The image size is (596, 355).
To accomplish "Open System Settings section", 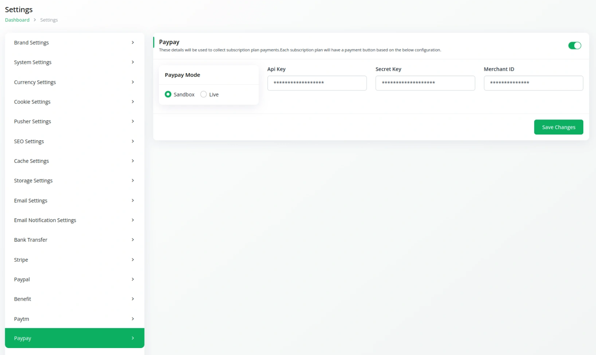I will (75, 62).
